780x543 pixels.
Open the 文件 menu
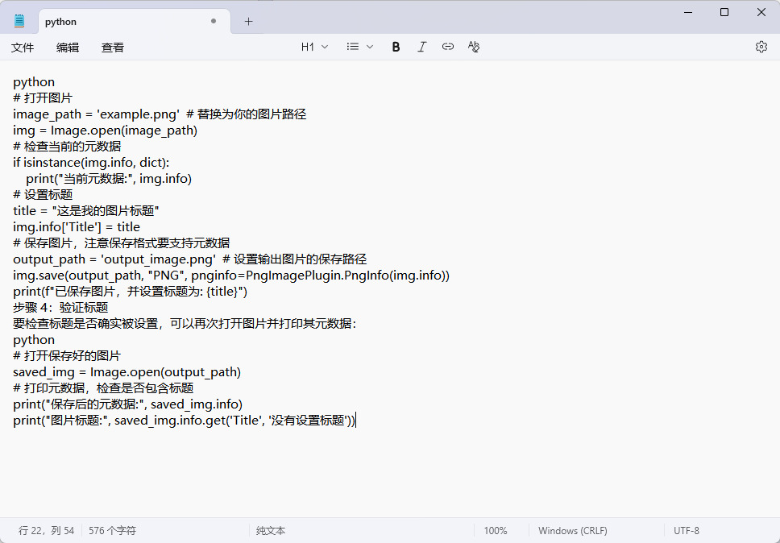tap(23, 48)
